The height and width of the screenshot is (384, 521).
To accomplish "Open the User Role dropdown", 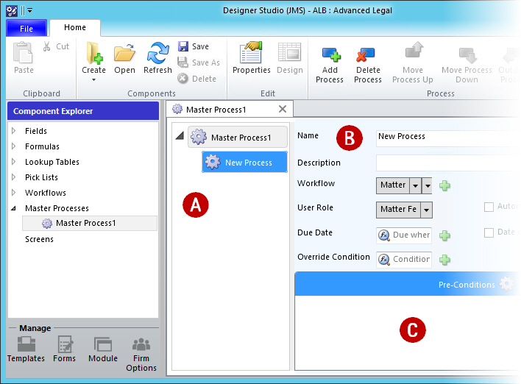I will (426, 210).
